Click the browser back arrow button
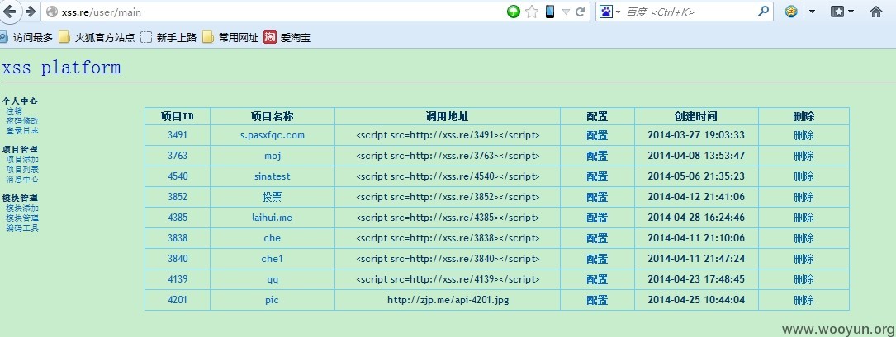The width and height of the screenshot is (896, 337). pyautogui.click(x=10, y=12)
